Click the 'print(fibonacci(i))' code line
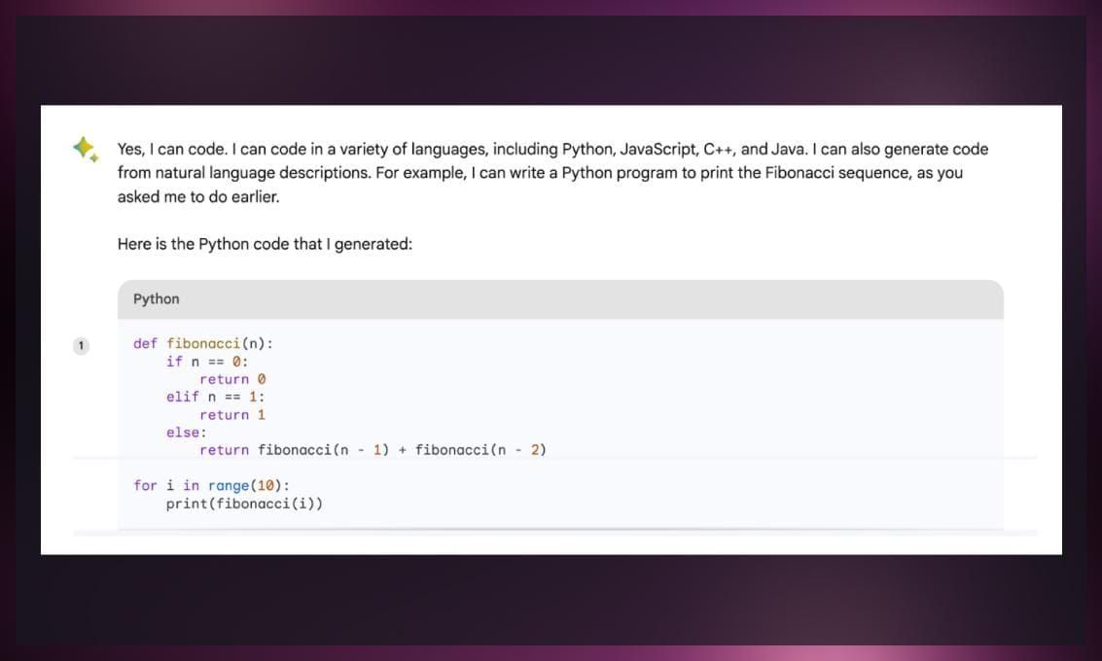 (x=244, y=504)
